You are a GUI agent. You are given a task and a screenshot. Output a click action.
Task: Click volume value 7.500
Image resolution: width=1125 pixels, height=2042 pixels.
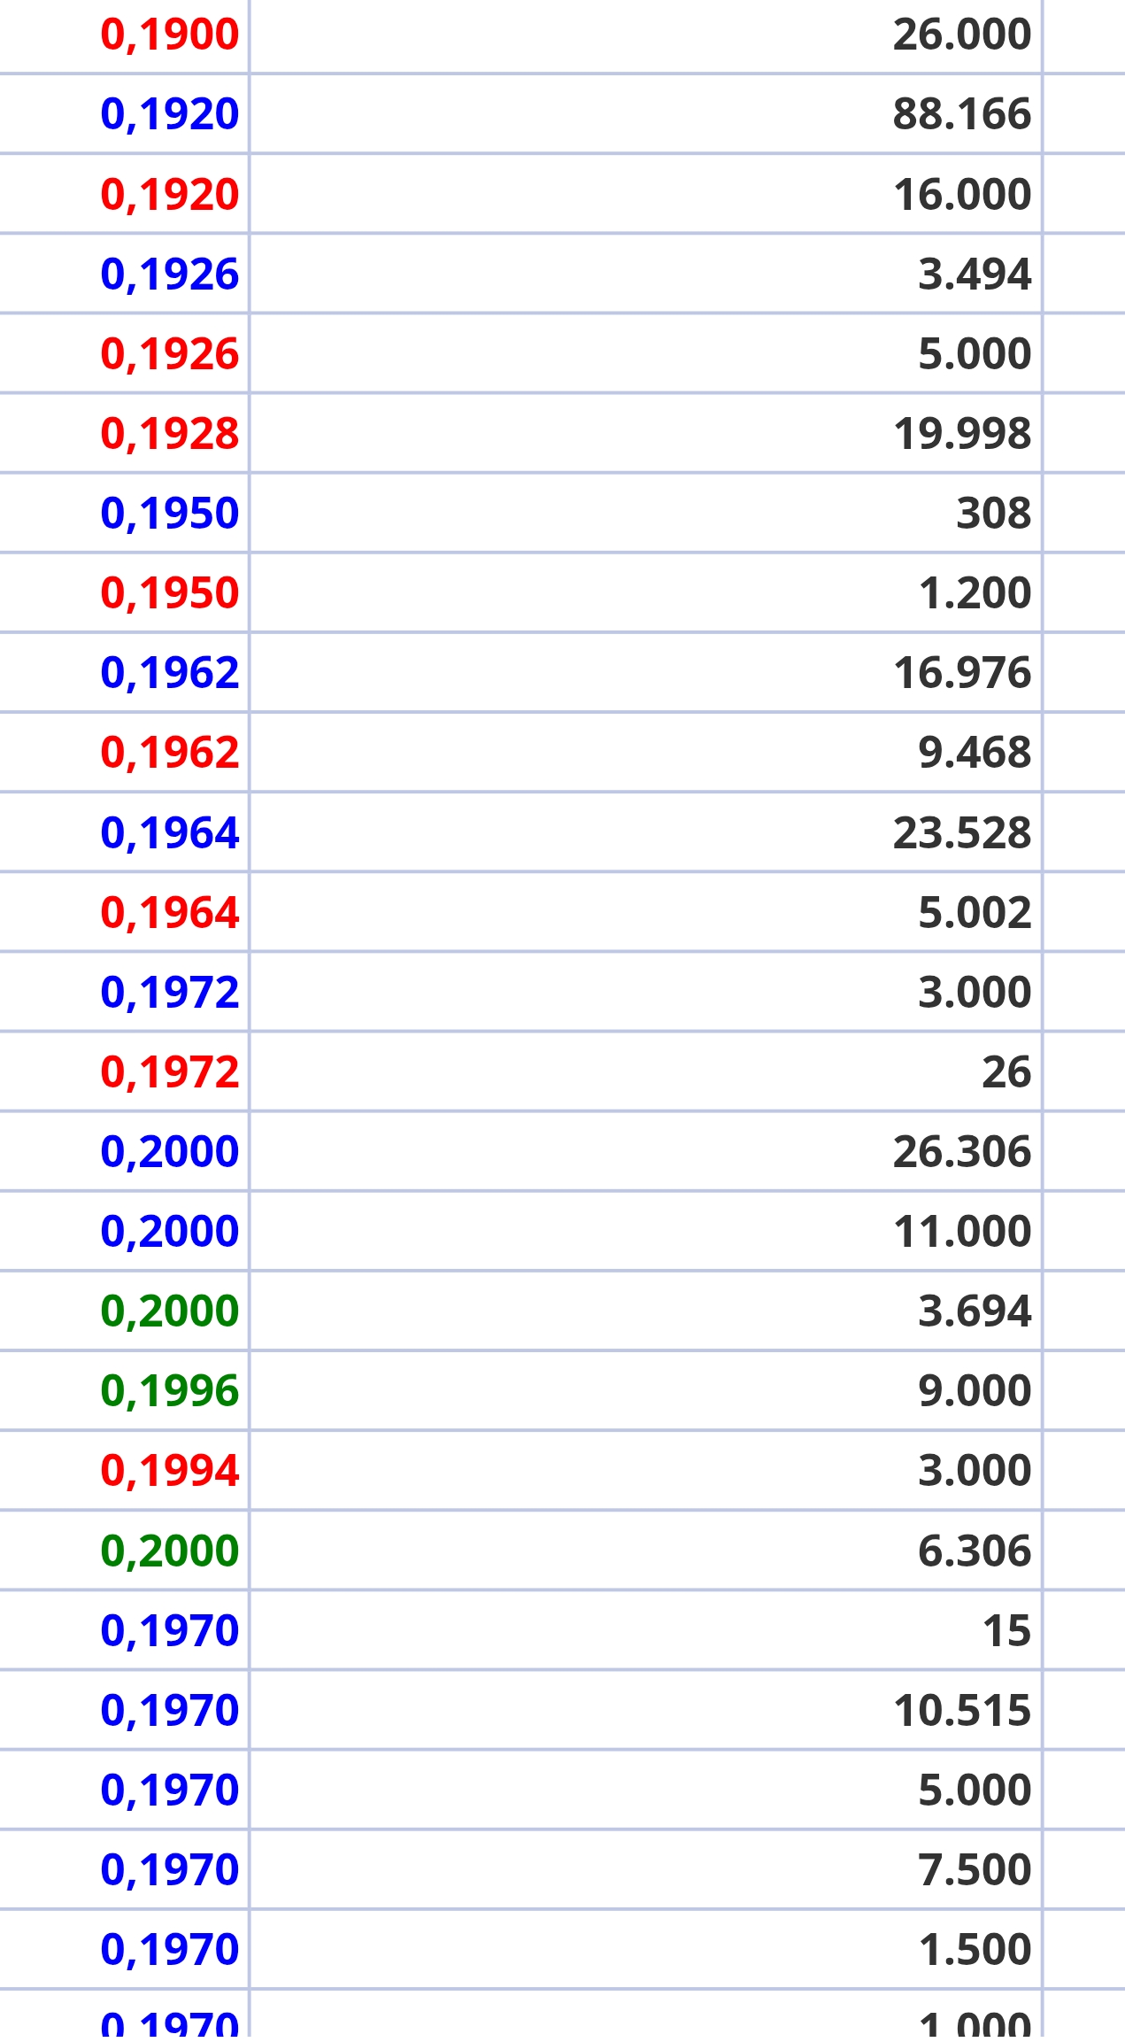[975, 1870]
